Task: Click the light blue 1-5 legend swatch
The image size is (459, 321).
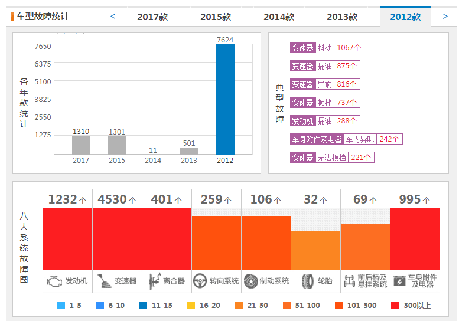Action: pos(61,305)
